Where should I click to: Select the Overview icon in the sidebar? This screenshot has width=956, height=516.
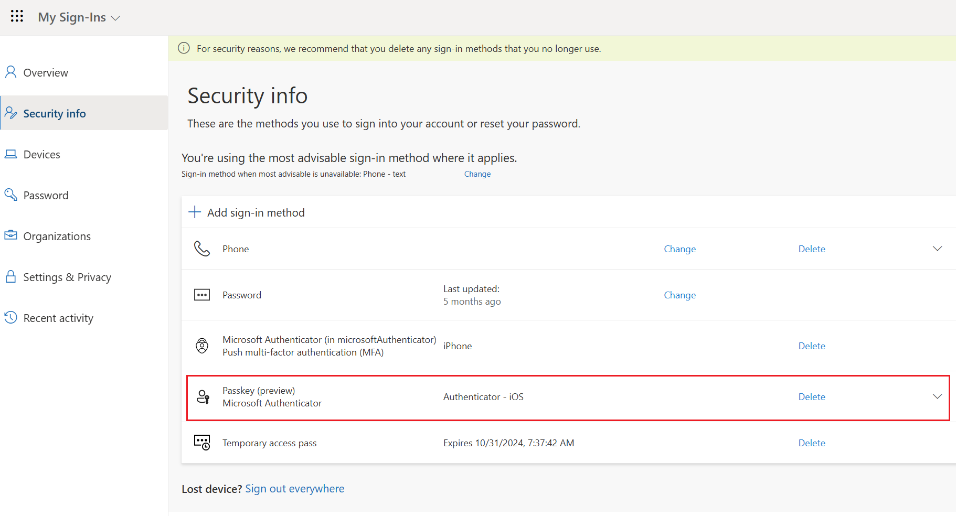[x=10, y=72]
